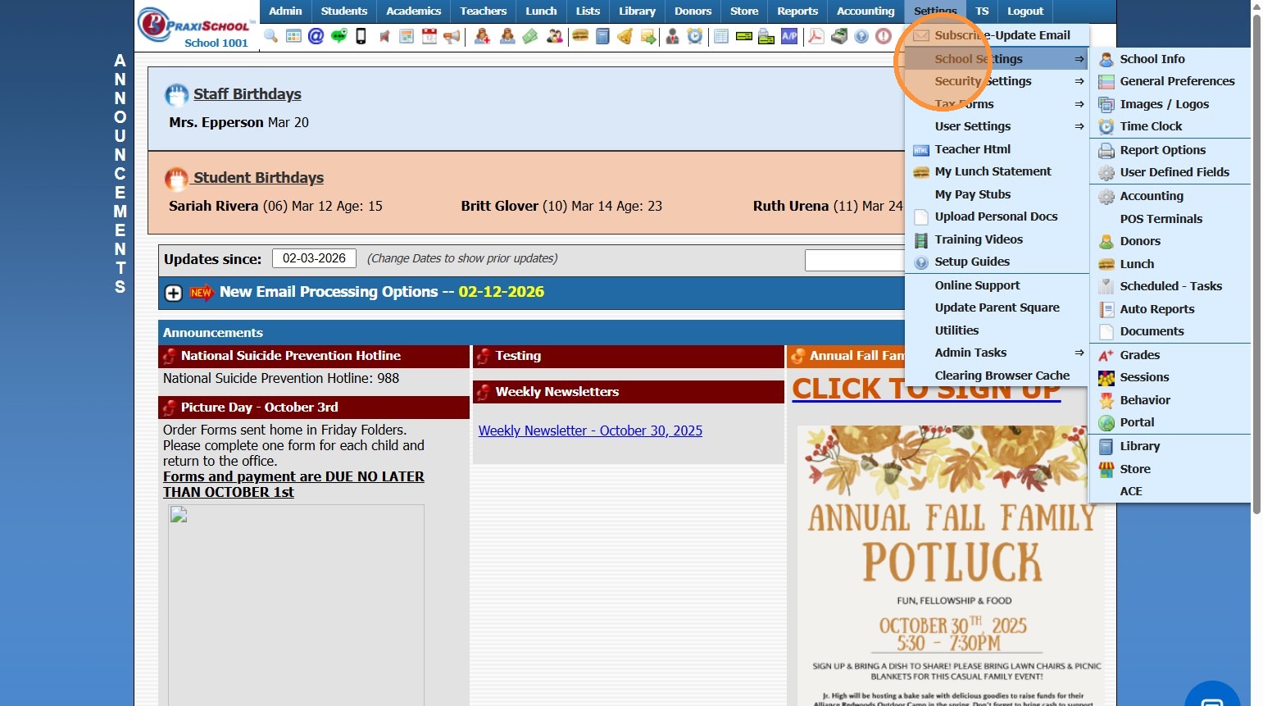This screenshot has height=706, width=1263.
Task: Click the blue question mark help icon
Action: point(861,36)
